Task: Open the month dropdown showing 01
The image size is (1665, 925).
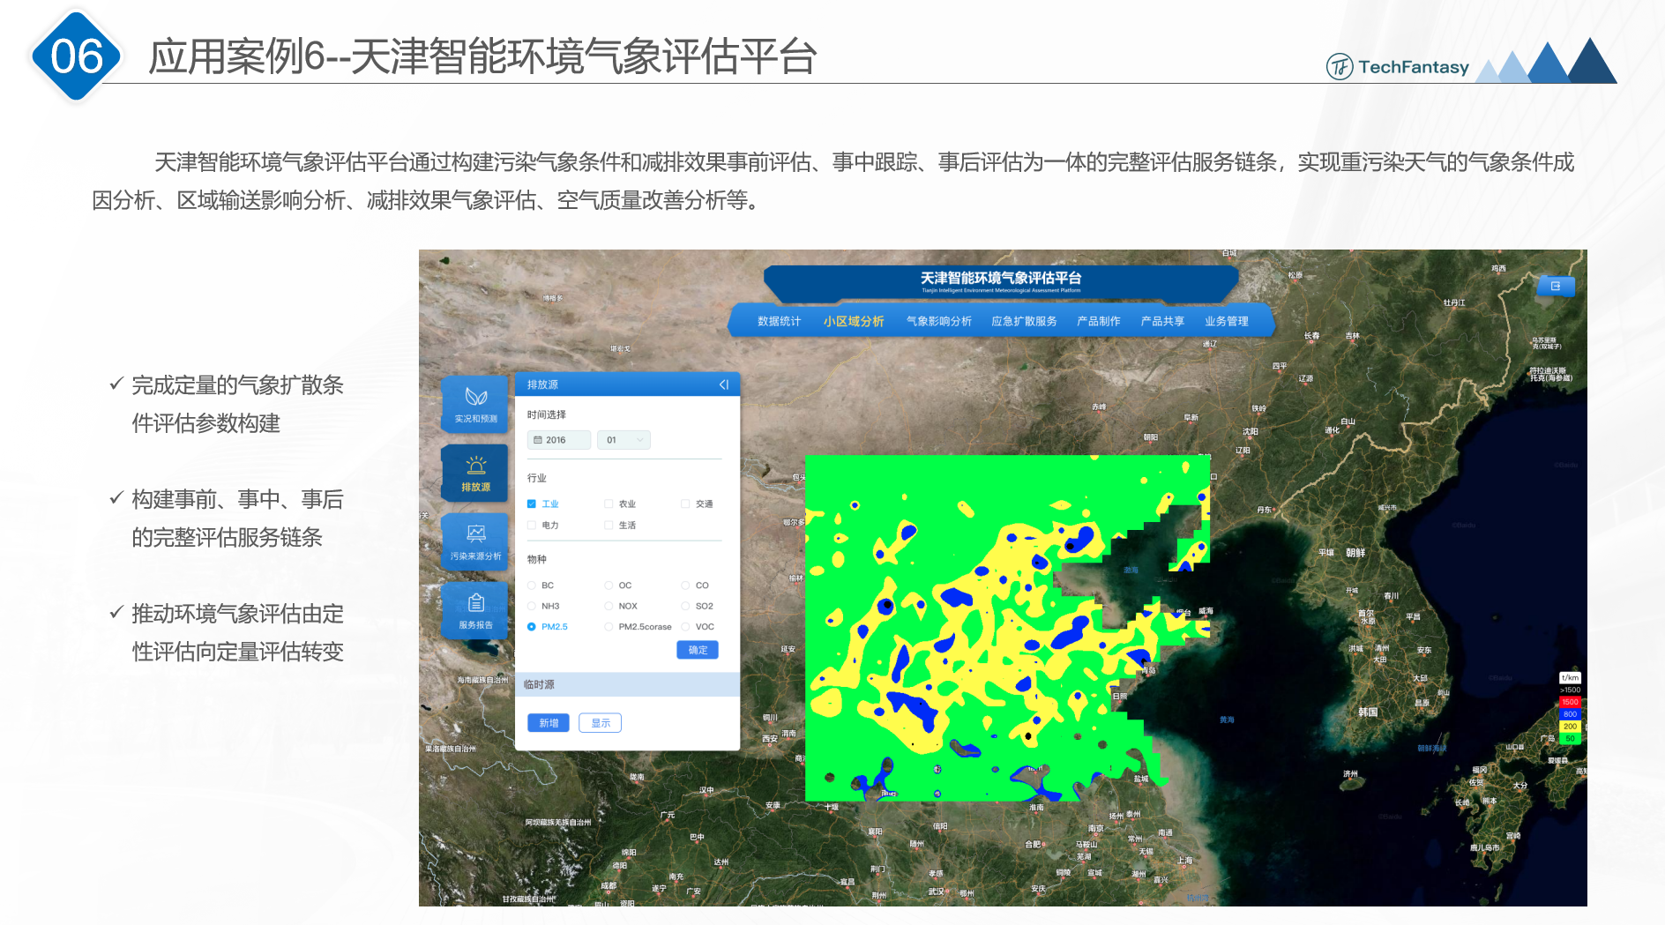Action: click(623, 440)
